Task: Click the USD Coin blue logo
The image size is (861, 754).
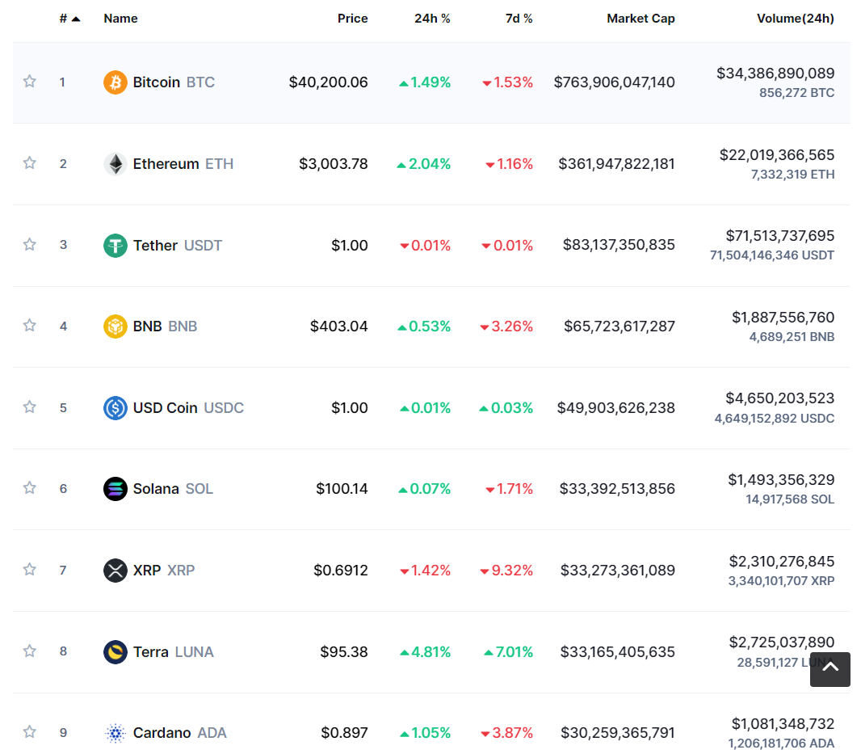Action: pos(115,408)
